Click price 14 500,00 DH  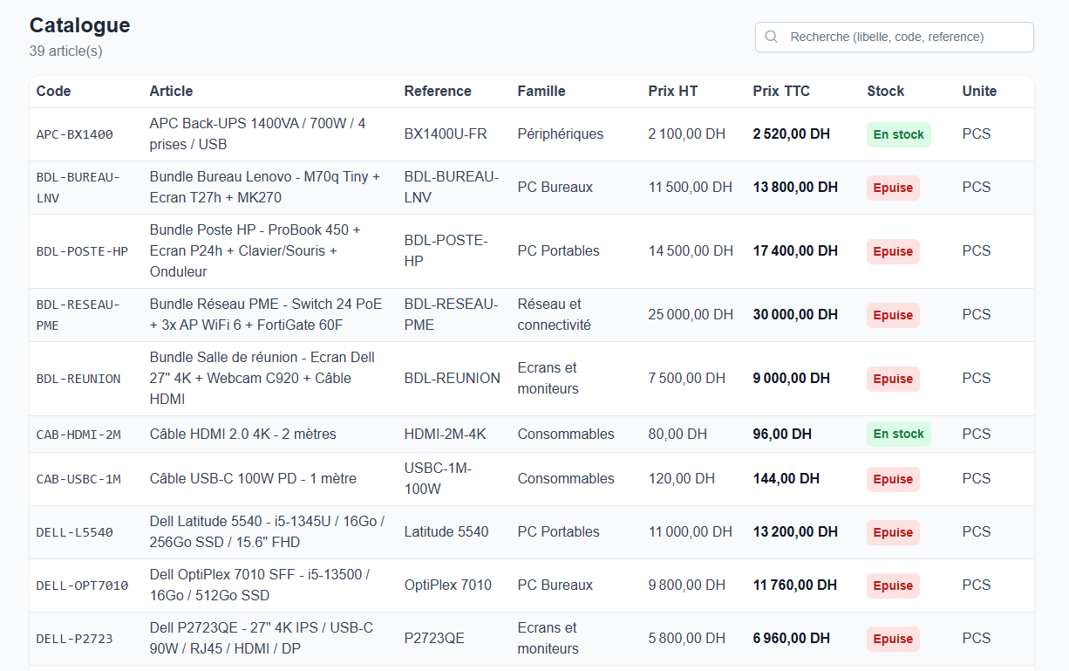[x=691, y=250]
